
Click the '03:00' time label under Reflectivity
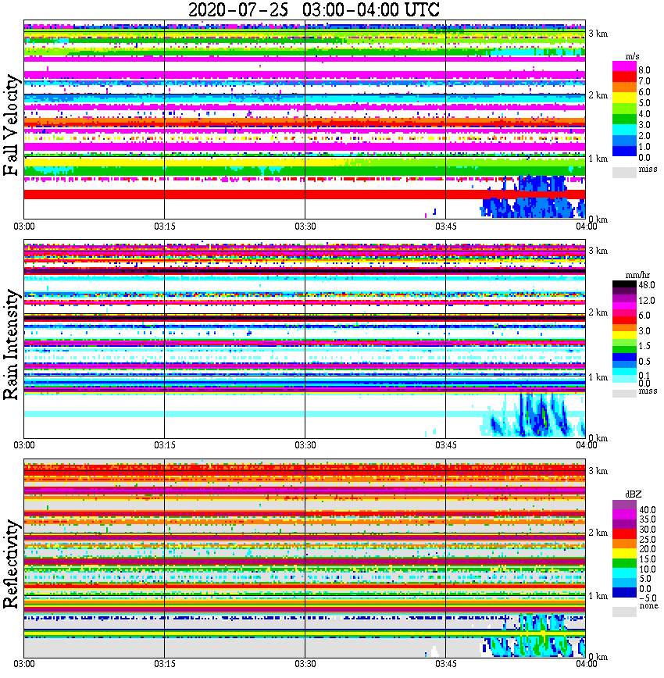pyautogui.click(x=23, y=664)
